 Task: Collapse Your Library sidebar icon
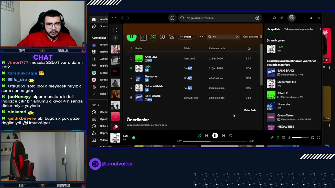(x=115, y=30)
